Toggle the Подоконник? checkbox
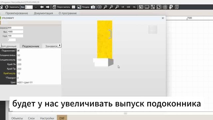The height and width of the screenshot is (120, 213). (18, 51)
